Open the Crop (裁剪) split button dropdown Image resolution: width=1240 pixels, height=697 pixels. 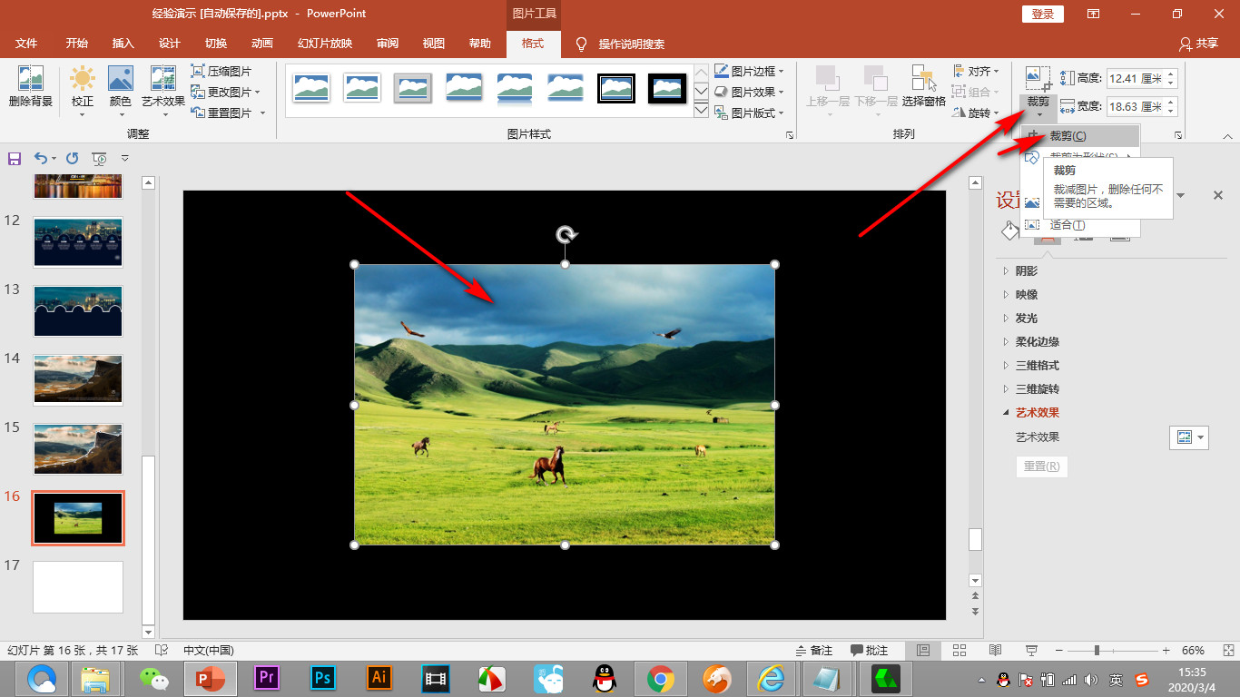(x=1038, y=106)
